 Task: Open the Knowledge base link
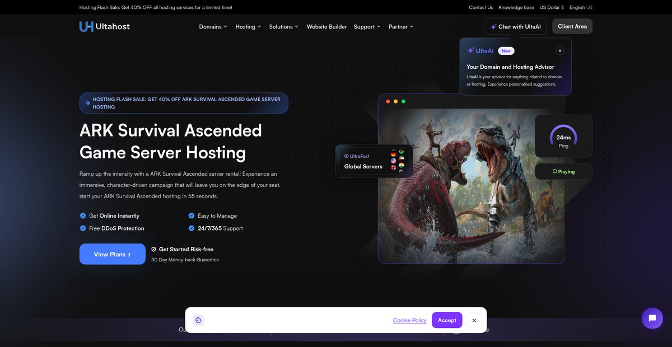516,7
